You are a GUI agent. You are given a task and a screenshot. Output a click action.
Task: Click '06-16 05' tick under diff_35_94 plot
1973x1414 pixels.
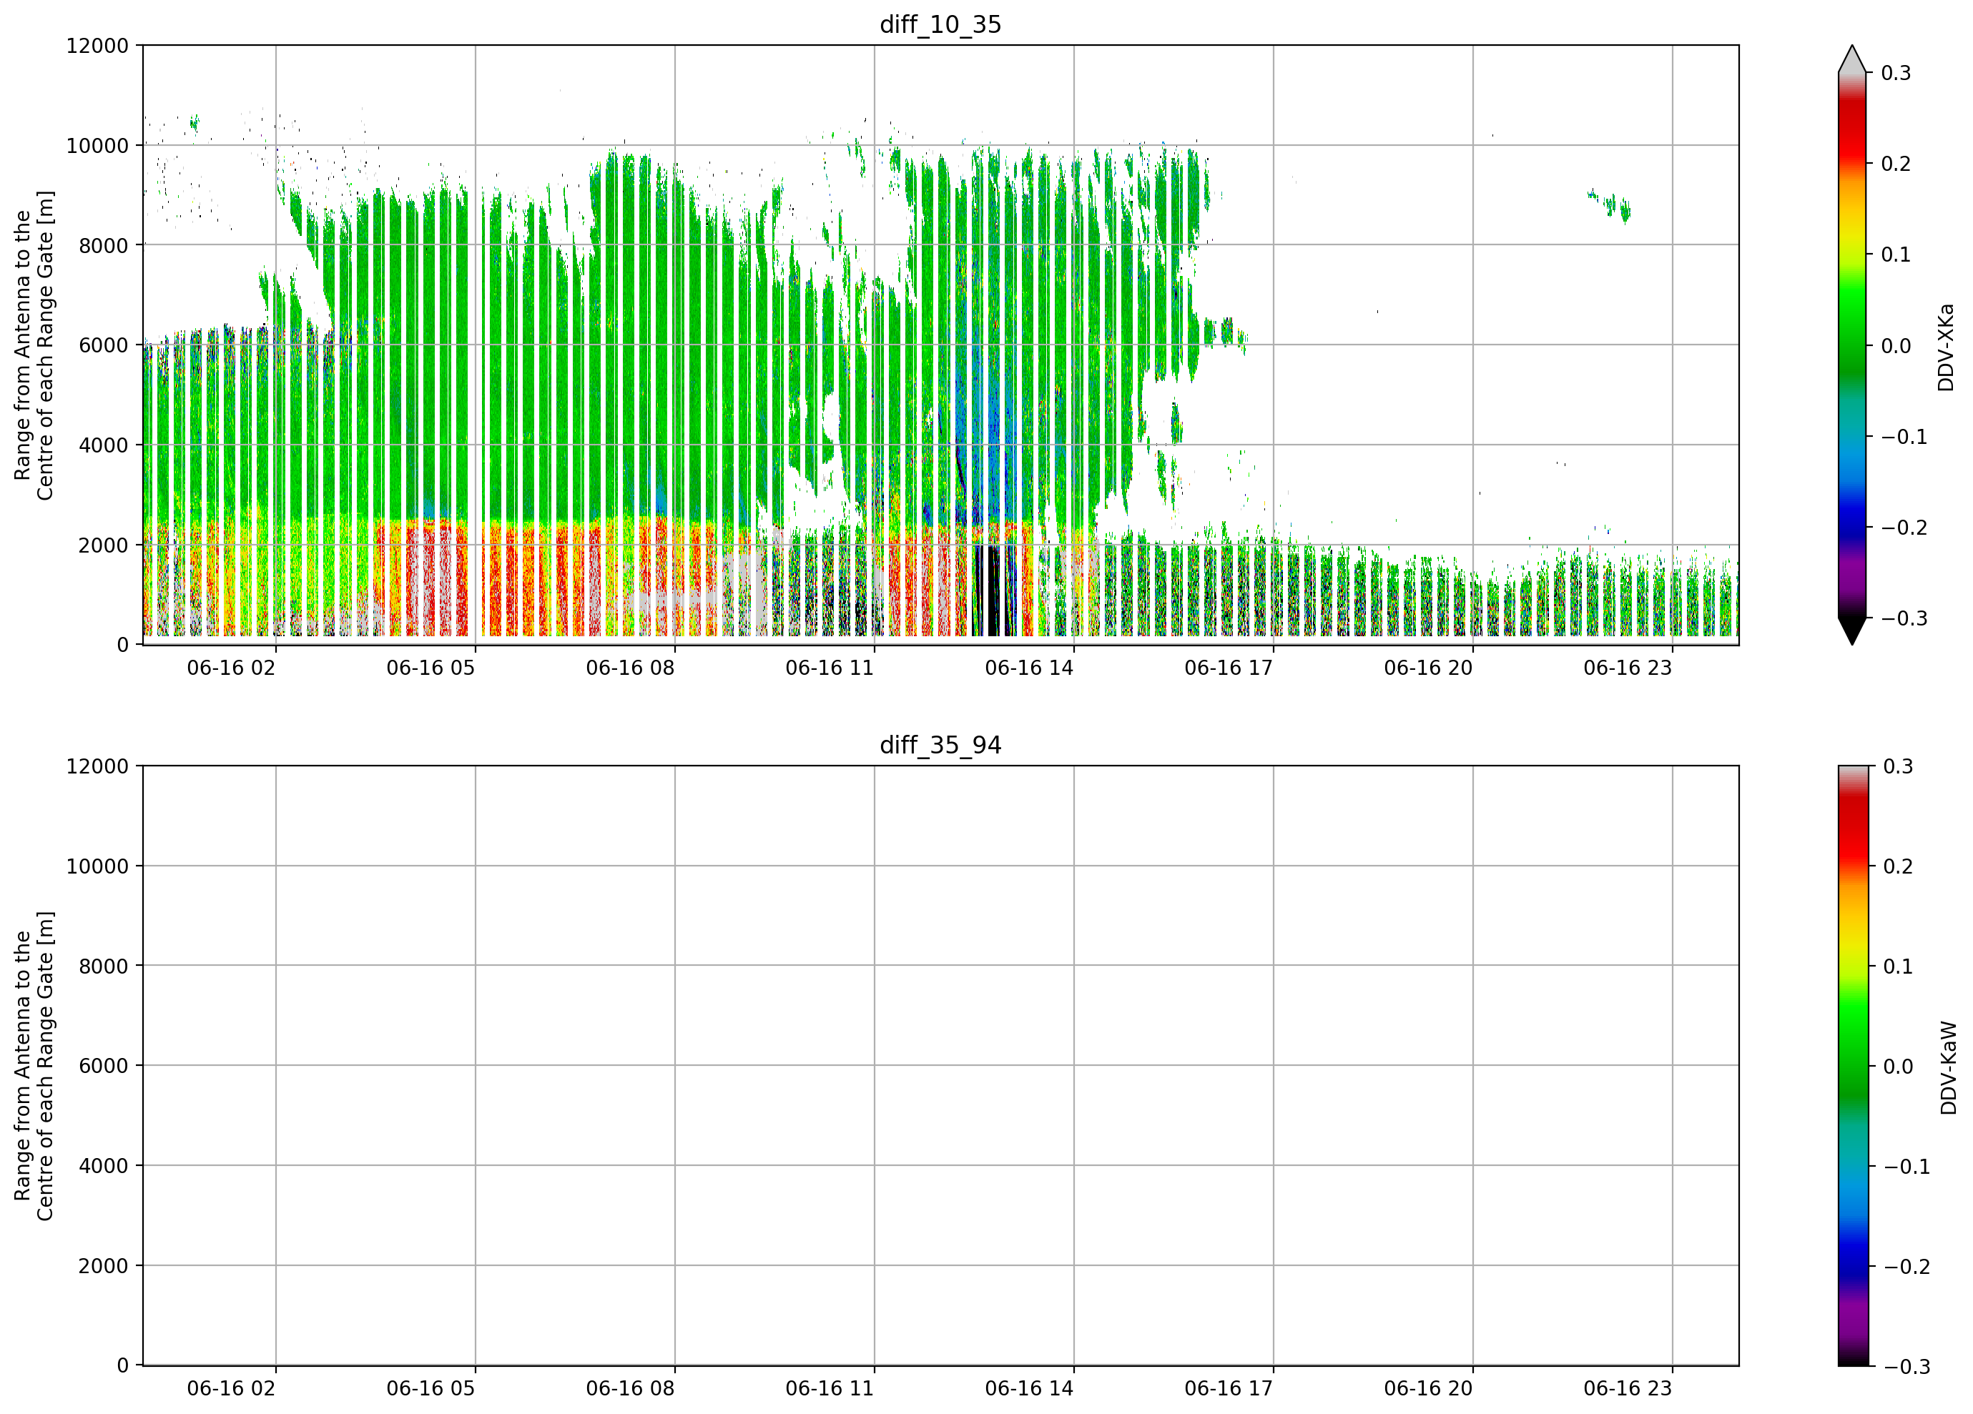tap(430, 1389)
